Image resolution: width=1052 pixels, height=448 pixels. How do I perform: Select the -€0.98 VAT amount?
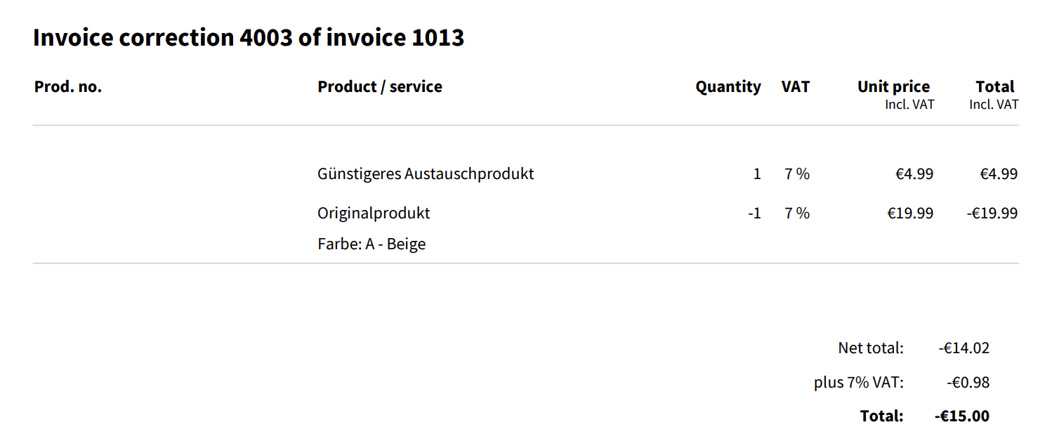click(x=968, y=383)
